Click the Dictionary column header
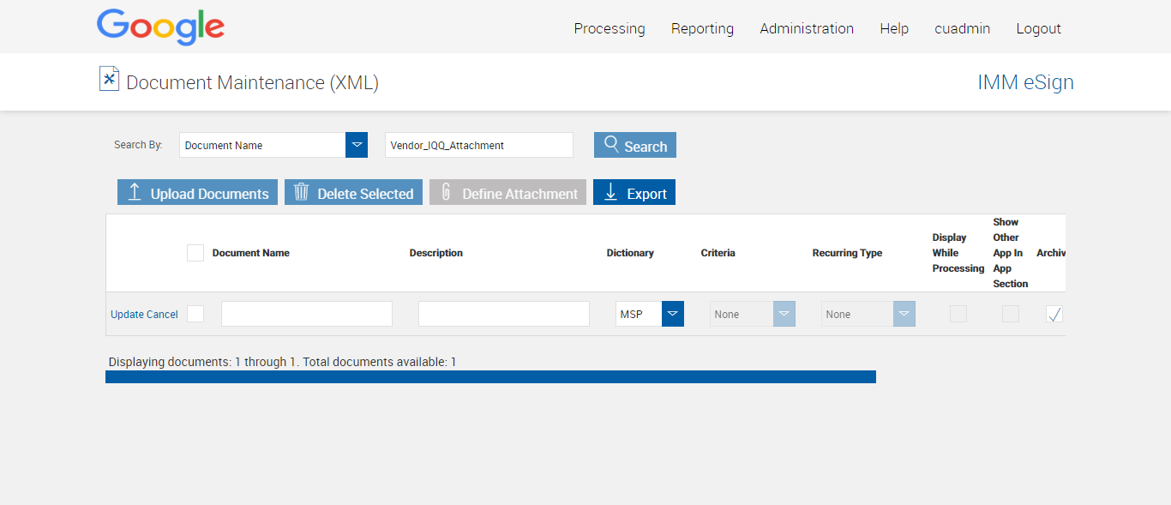This screenshot has width=1171, height=505. [x=630, y=253]
